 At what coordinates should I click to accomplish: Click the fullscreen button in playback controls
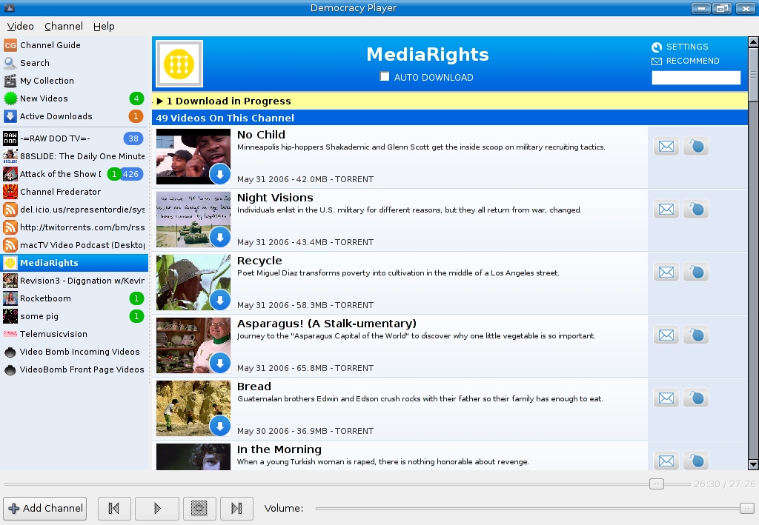pyautogui.click(x=199, y=509)
